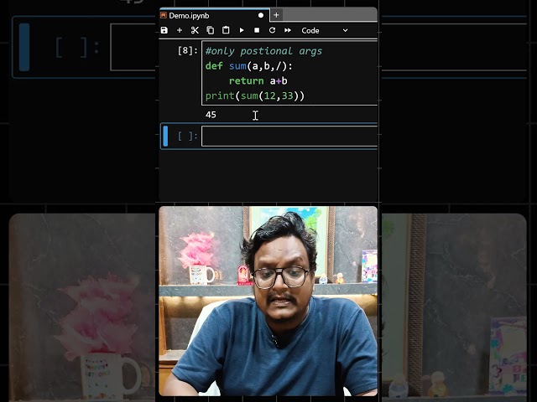Image resolution: width=537 pixels, height=402 pixels.
Task: Click the 'return a+b' line
Action: pyautogui.click(x=258, y=81)
